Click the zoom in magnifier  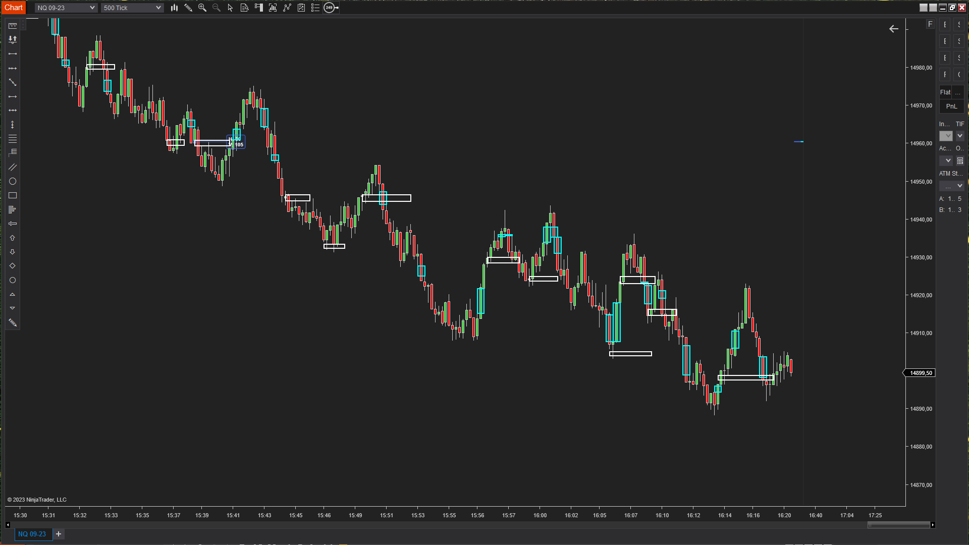point(202,8)
